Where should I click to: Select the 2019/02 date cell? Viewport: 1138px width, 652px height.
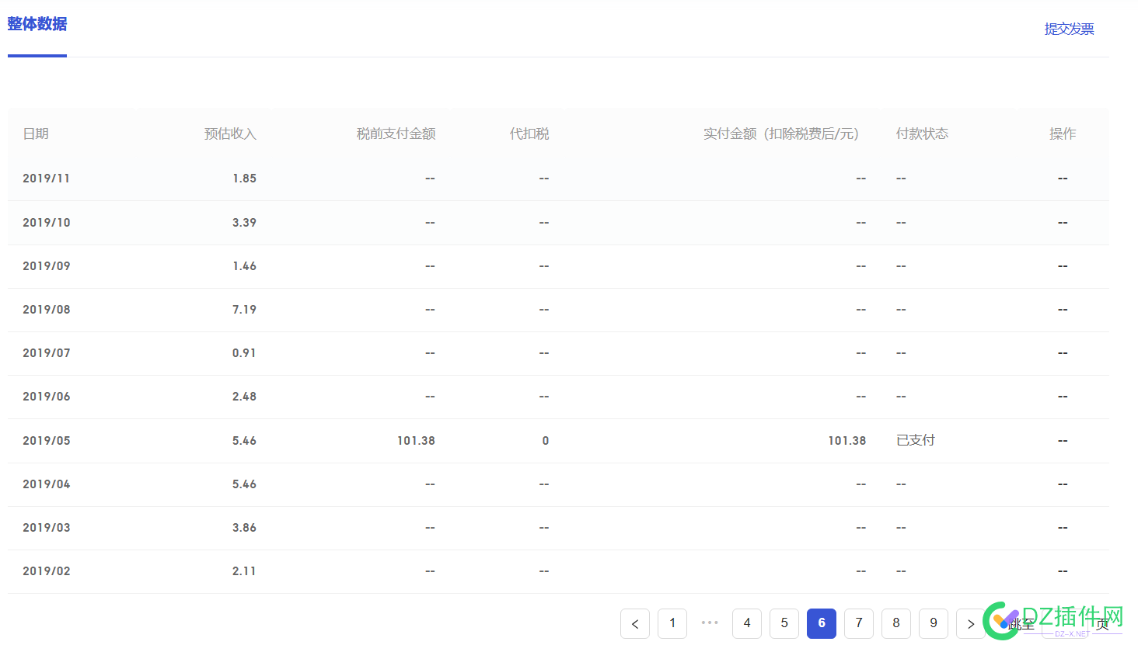(47, 571)
